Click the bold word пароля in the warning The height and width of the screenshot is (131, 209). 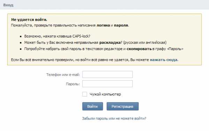pyautogui.click(x=121, y=25)
